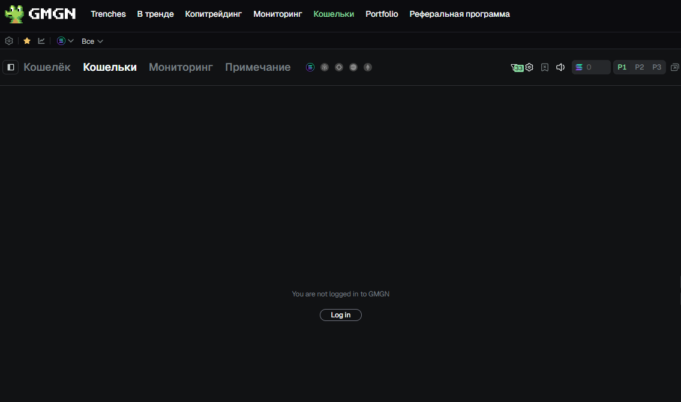Open the Все dropdown

click(92, 41)
